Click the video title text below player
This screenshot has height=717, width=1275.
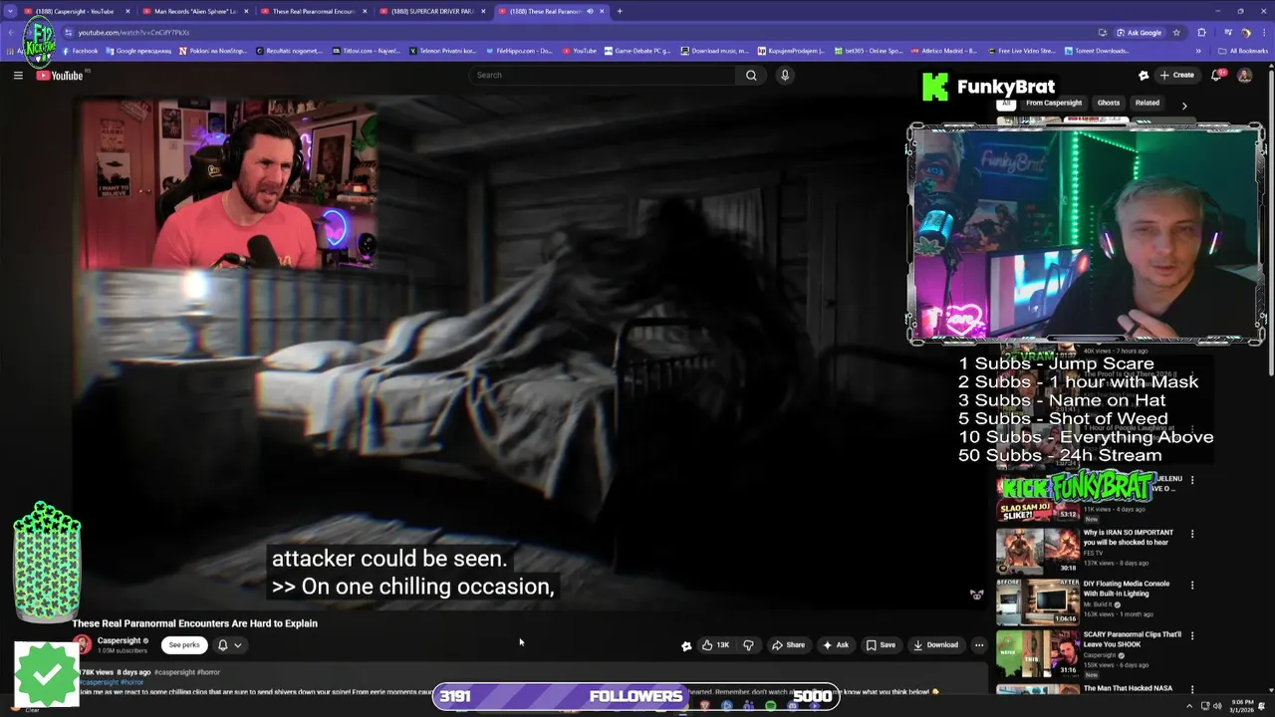[x=194, y=623]
